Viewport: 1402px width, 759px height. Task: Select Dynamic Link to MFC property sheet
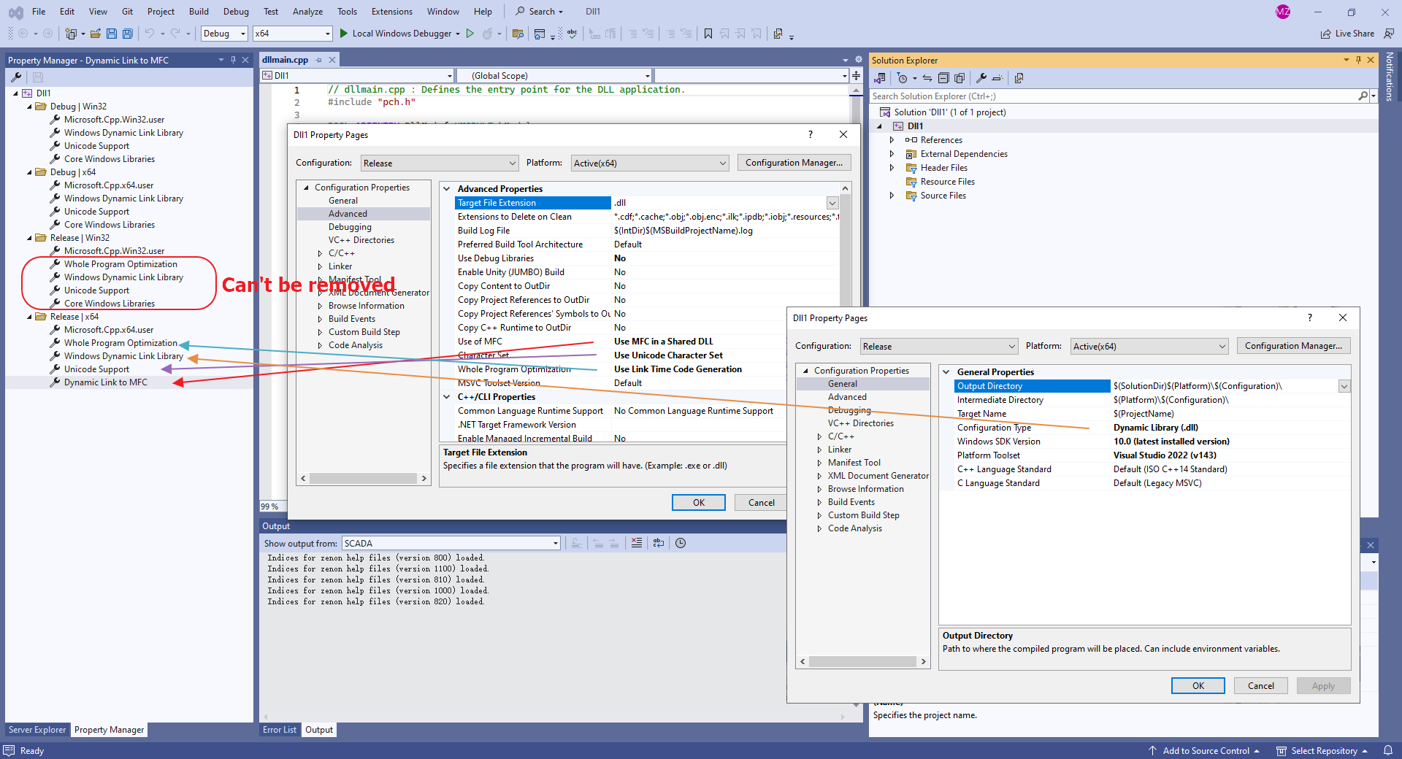(x=106, y=382)
